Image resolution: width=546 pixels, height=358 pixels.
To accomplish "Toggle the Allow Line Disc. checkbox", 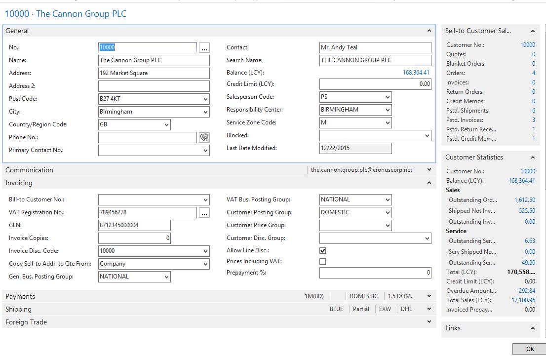I will [323, 250].
